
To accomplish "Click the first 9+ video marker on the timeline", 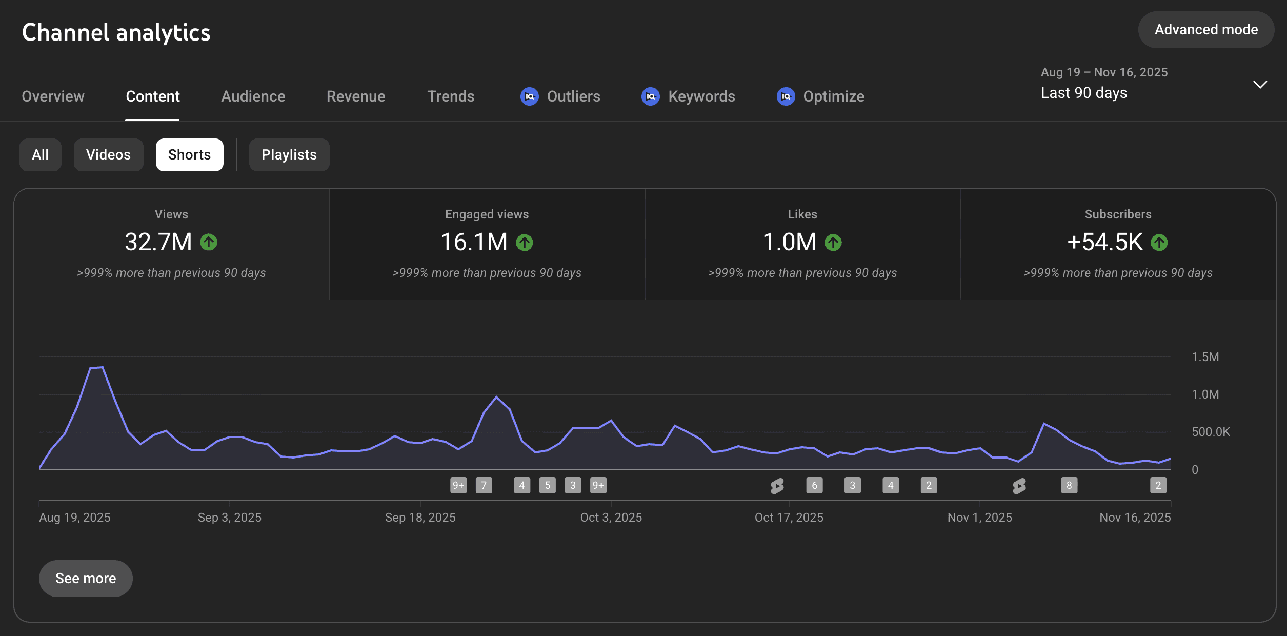I will 458,485.
